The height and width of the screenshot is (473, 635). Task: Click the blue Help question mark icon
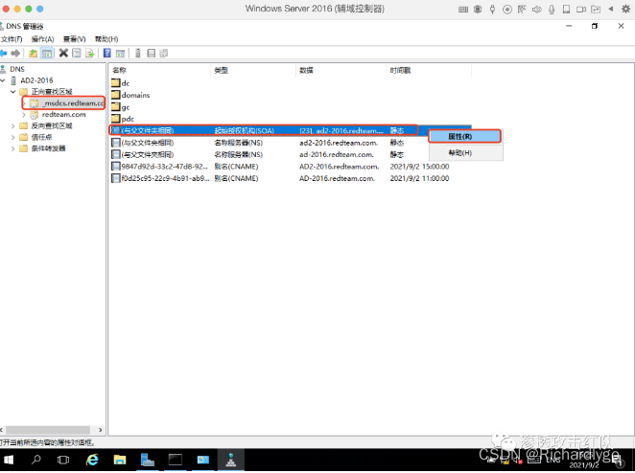click(106, 53)
